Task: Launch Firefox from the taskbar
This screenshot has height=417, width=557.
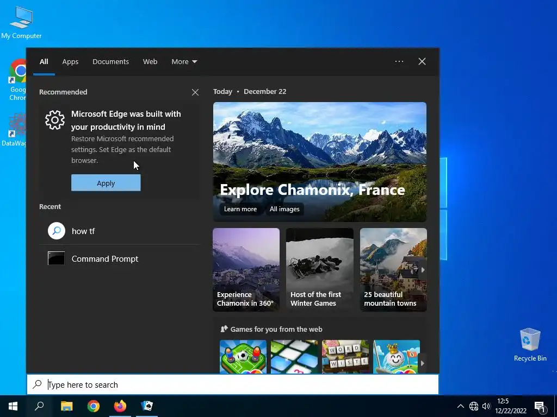Action: [120, 406]
